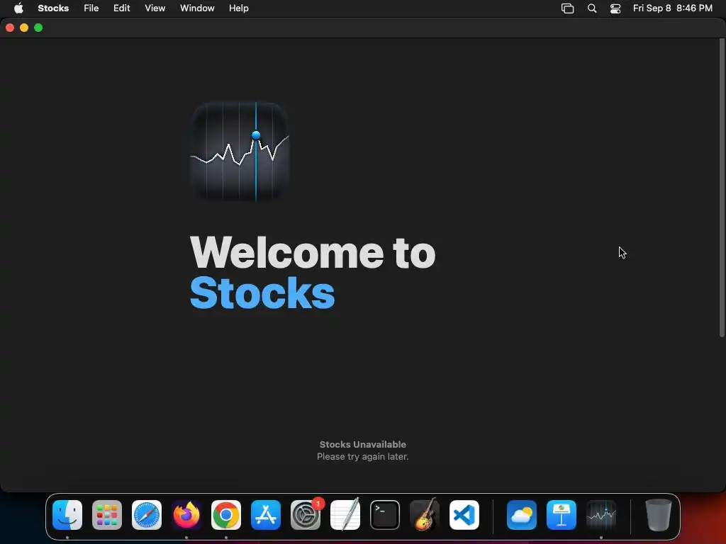Click the date and time in menu bar
726x544 pixels.
[x=673, y=8]
